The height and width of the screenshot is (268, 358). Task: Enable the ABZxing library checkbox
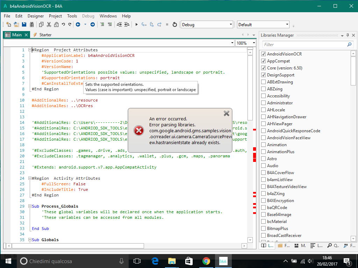264,89
